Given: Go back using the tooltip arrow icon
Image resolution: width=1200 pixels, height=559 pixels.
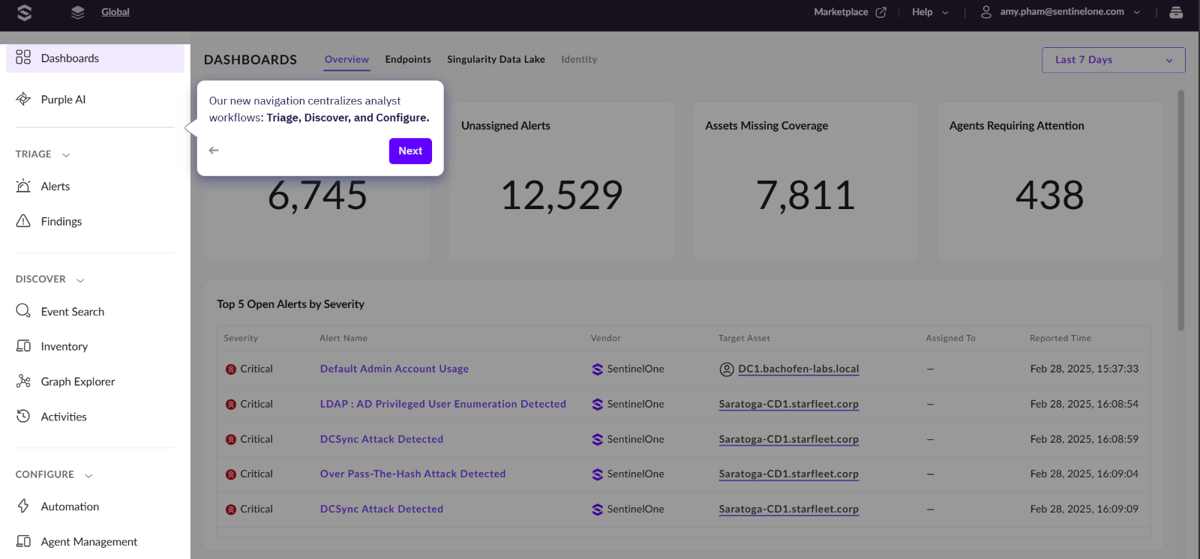Looking at the screenshot, I should [214, 151].
